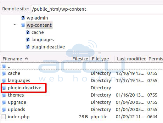Click php-file type of index.php
Screen dimensions: 163x123
[x=99, y=117]
